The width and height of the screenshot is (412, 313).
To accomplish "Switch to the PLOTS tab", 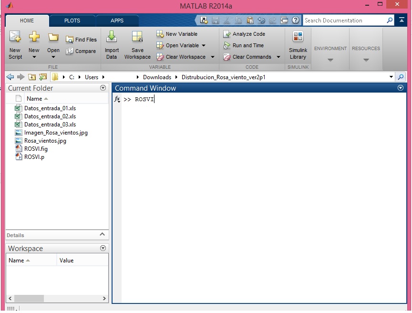I will (x=72, y=21).
